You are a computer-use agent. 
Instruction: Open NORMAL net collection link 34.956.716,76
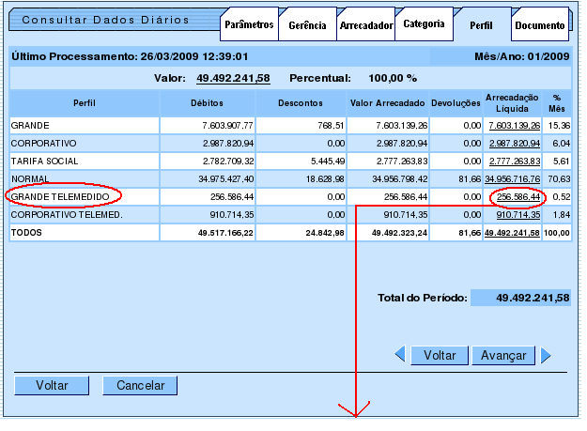[512, 178]
